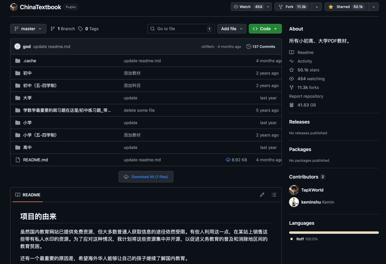Image resolution: width=386 pixels, height=264 pixels.
Task: Expand the master branch dropdown
Action: click(x=28, y=29)
